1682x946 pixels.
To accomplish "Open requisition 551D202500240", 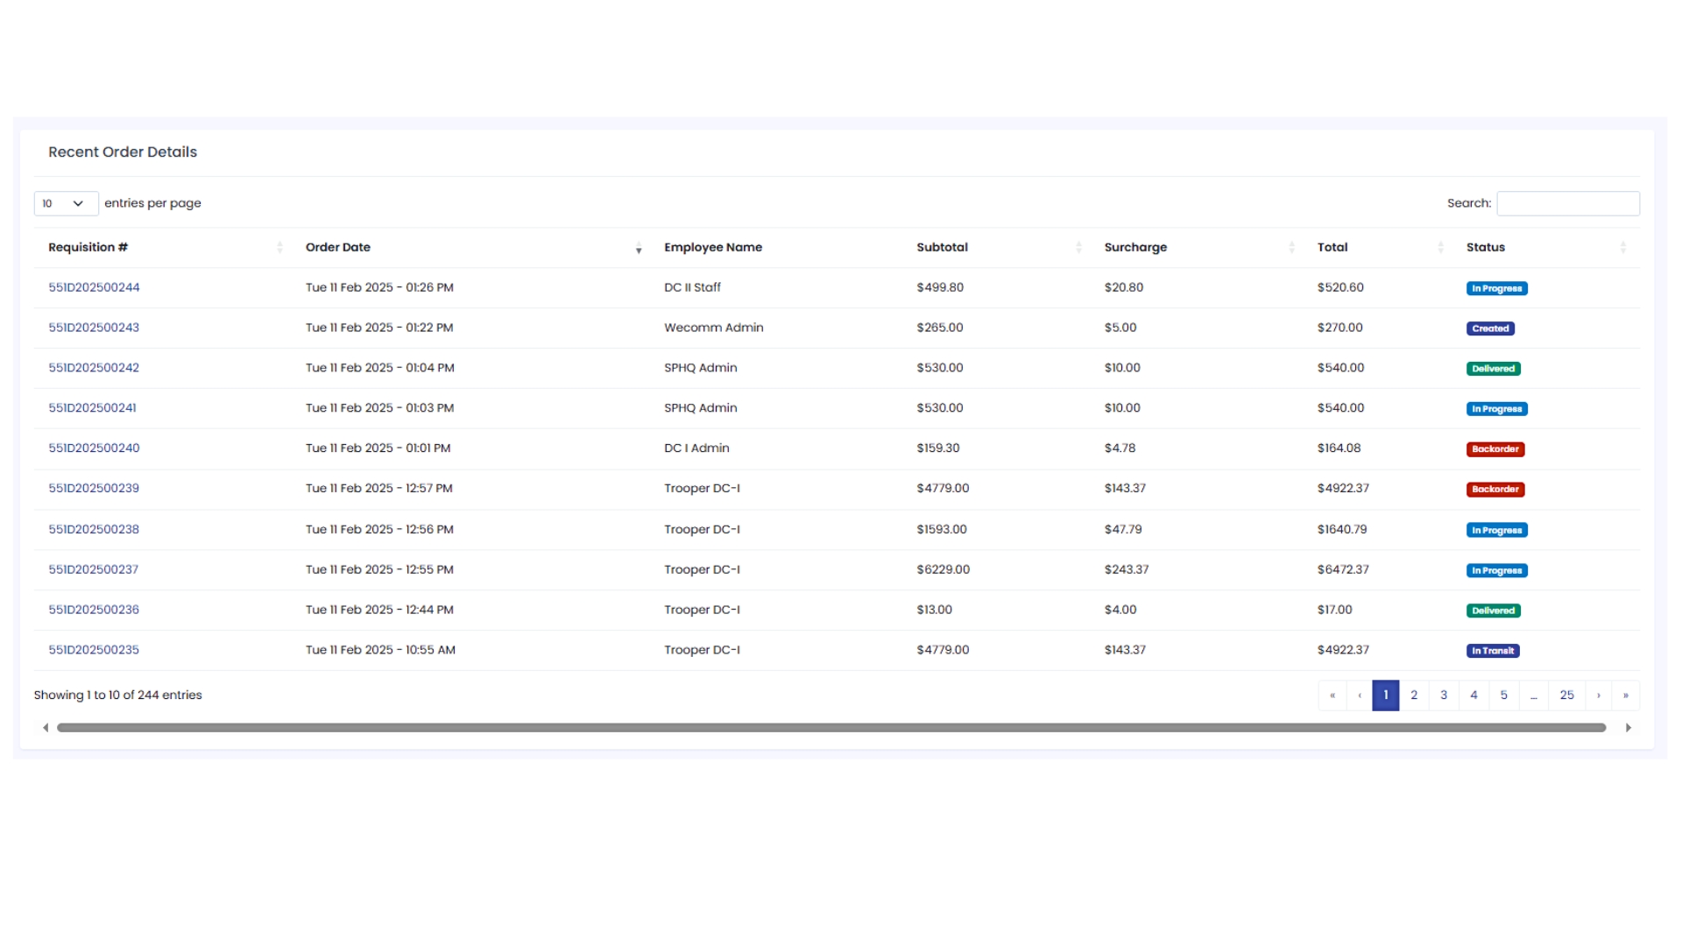I will (x=94, y=448).
